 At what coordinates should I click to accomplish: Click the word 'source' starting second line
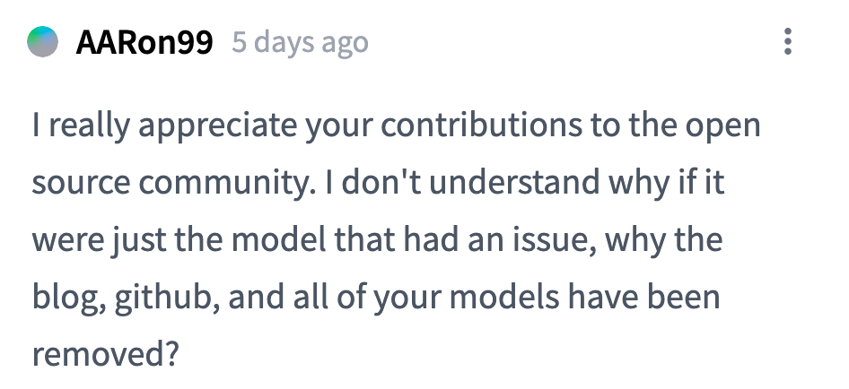point(81,184)
